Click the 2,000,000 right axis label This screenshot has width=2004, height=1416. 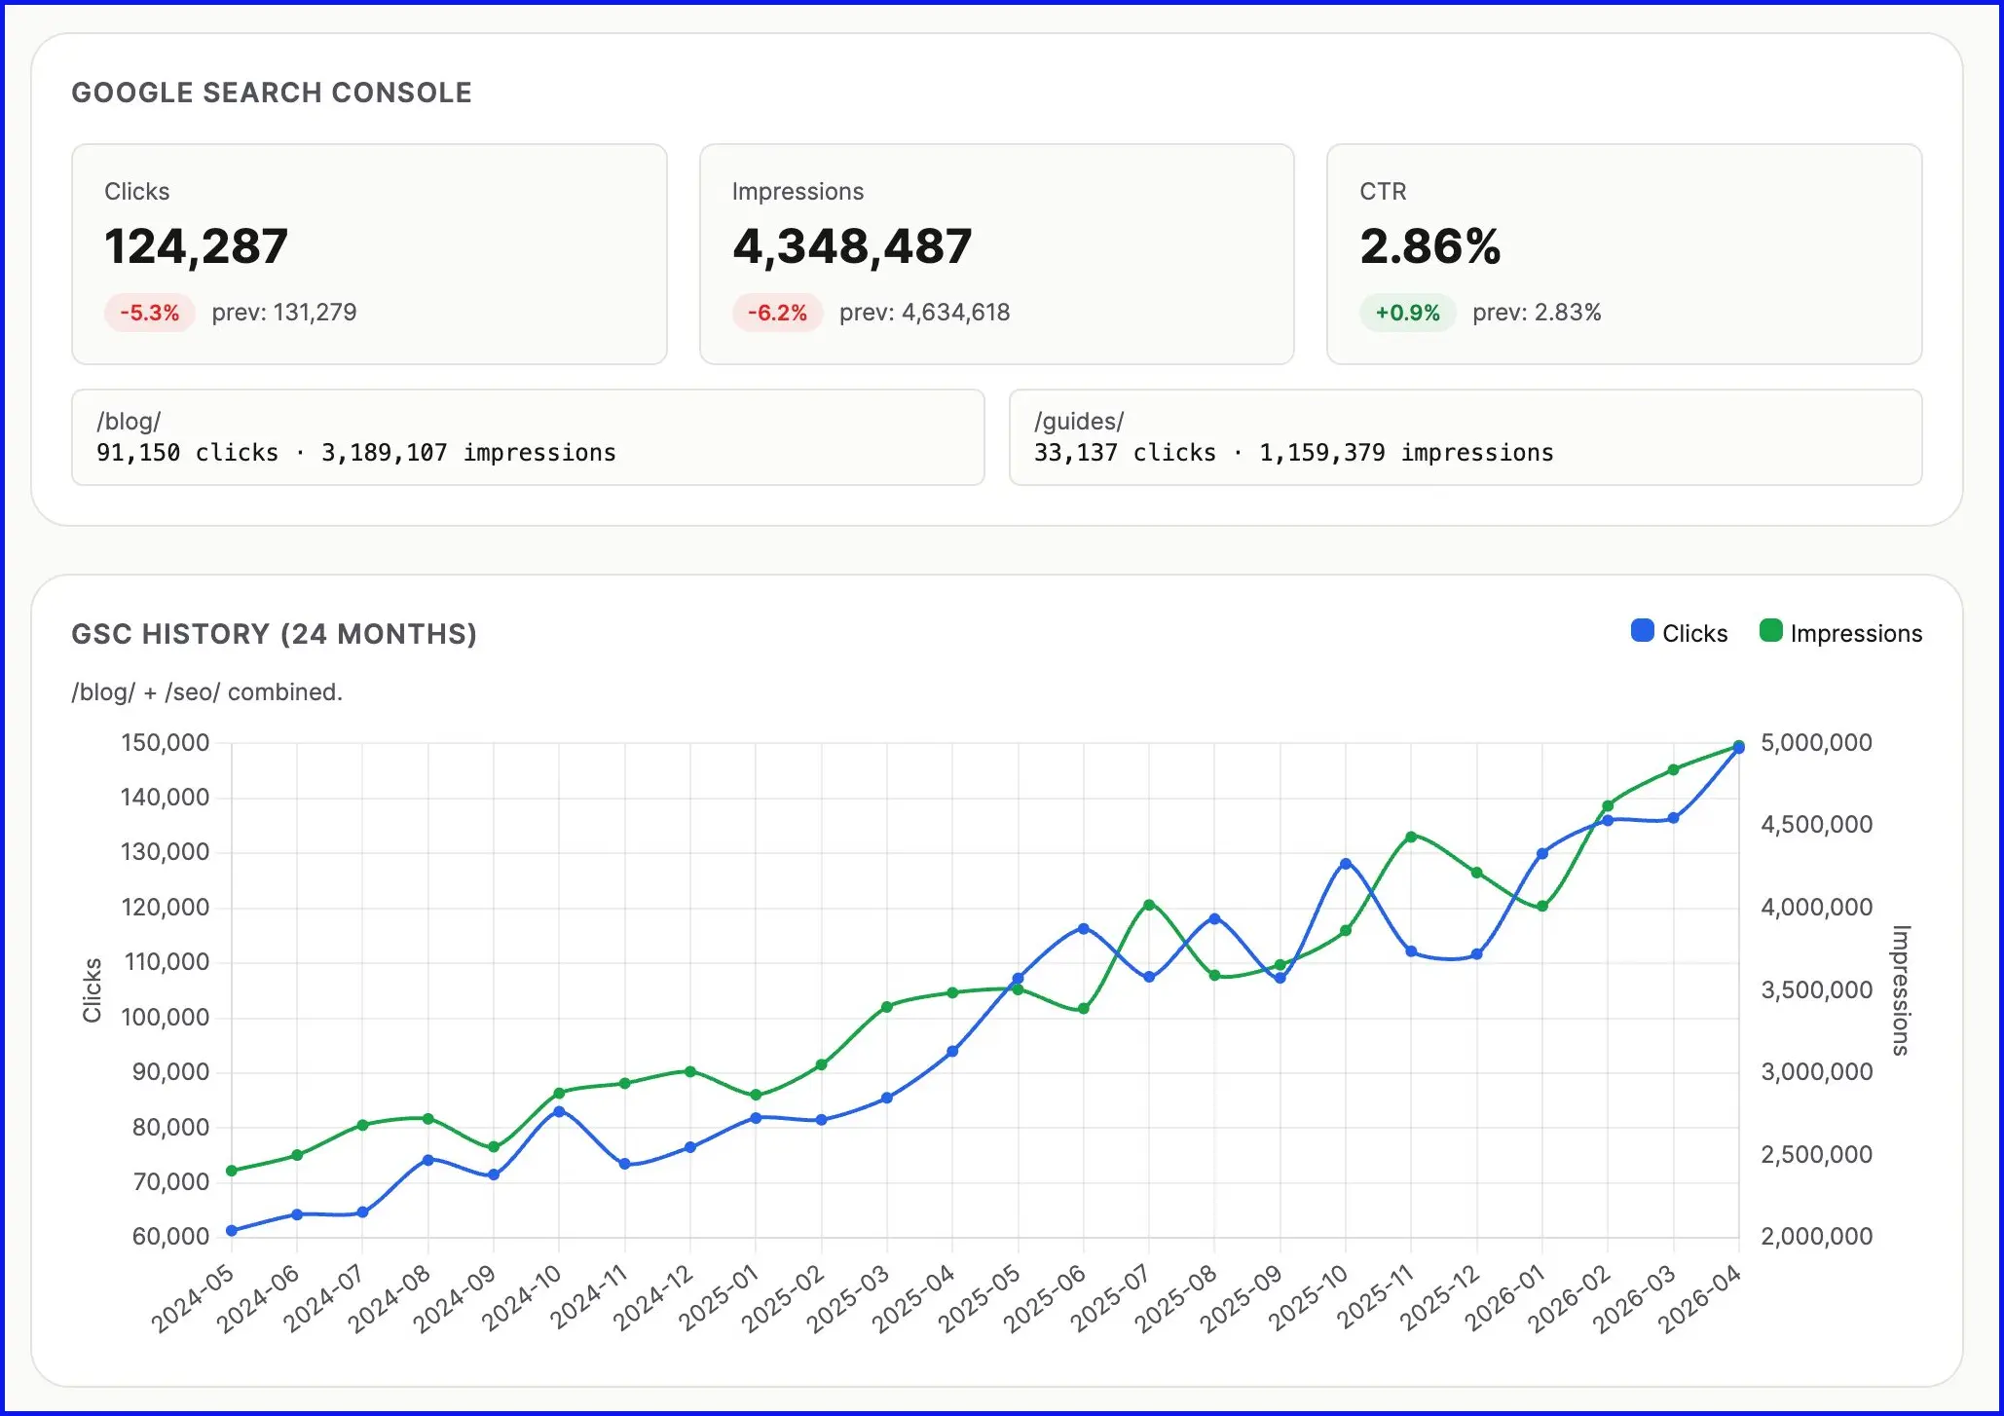1816,1237
